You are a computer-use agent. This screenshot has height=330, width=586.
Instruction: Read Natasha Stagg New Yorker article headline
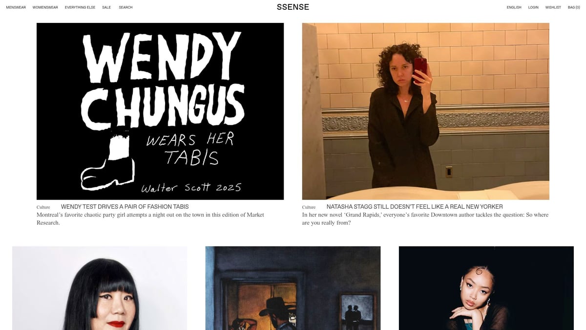[x=415, y=207]
